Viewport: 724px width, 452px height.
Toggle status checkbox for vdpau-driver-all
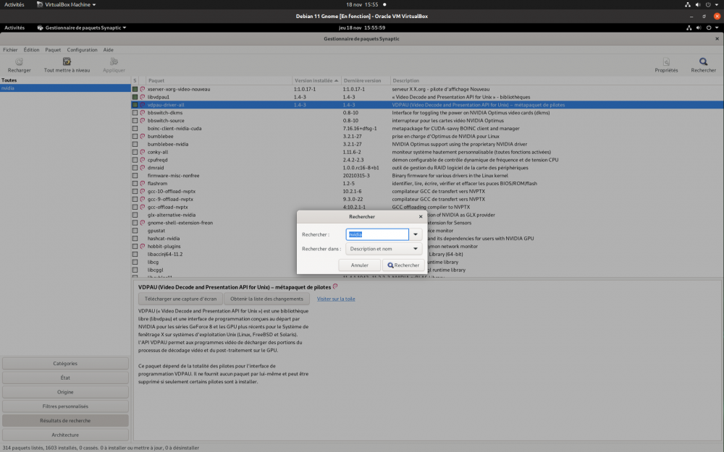pyautogui.click(x=135, y=105)
